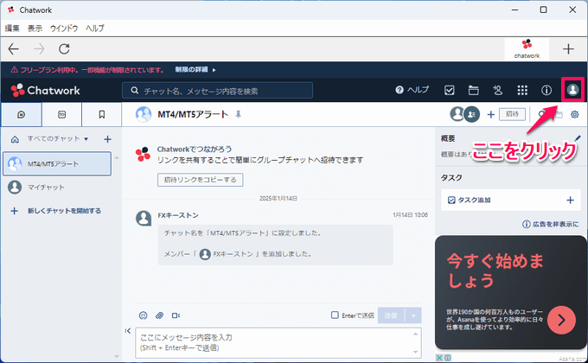Toggle the Enterで送信 checkbox
The width and height of the screenshot is (588, 363).
point(336,315)
